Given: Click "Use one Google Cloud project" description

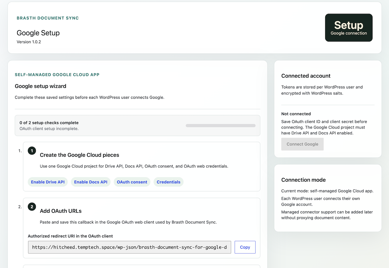Looking at the screenshot, I should 134,166.
